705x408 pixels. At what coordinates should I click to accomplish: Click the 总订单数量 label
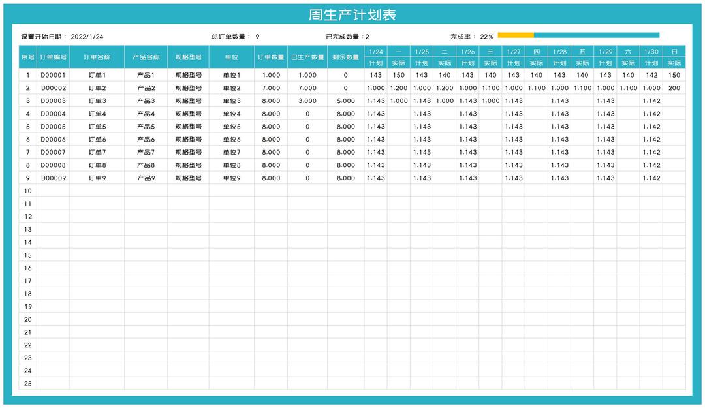tap(230, 37)
